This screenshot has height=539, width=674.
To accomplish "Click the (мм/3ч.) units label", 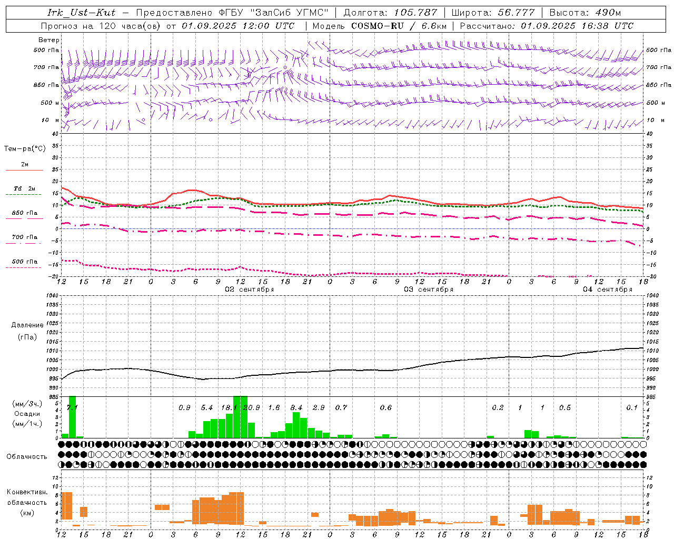I will click(x=27, y=404).
